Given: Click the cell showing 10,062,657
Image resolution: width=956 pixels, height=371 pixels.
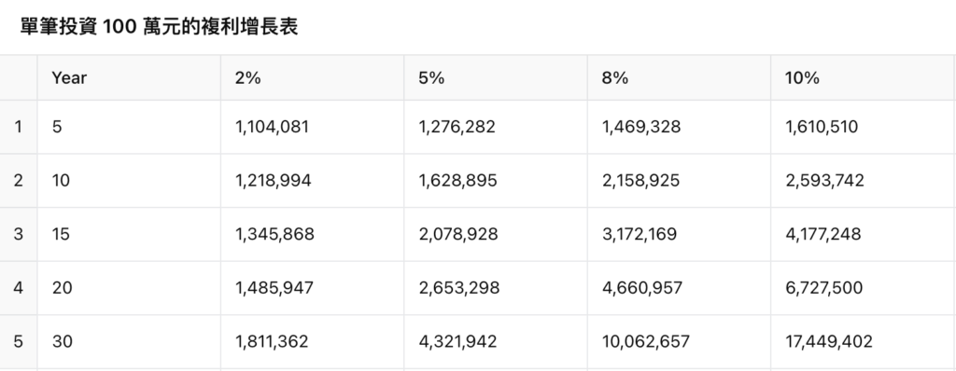Looking at the screenshot, I should (680, 341).
